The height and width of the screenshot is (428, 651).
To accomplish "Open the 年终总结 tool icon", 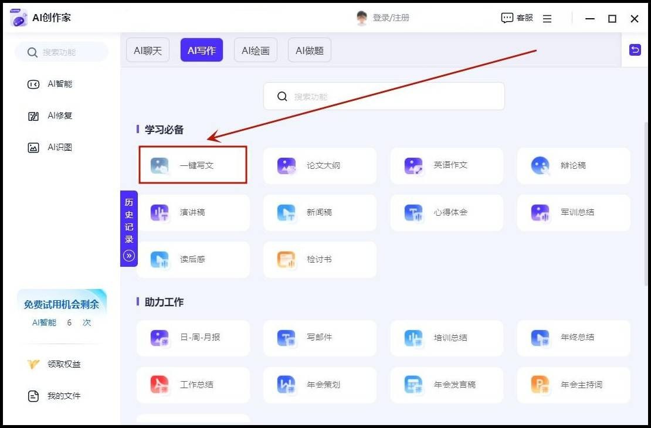I will click(540, 338).
